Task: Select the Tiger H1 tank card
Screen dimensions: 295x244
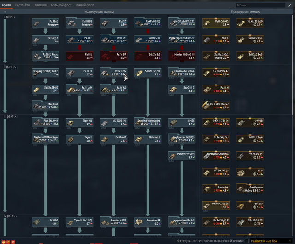Action: coord(80,122)
